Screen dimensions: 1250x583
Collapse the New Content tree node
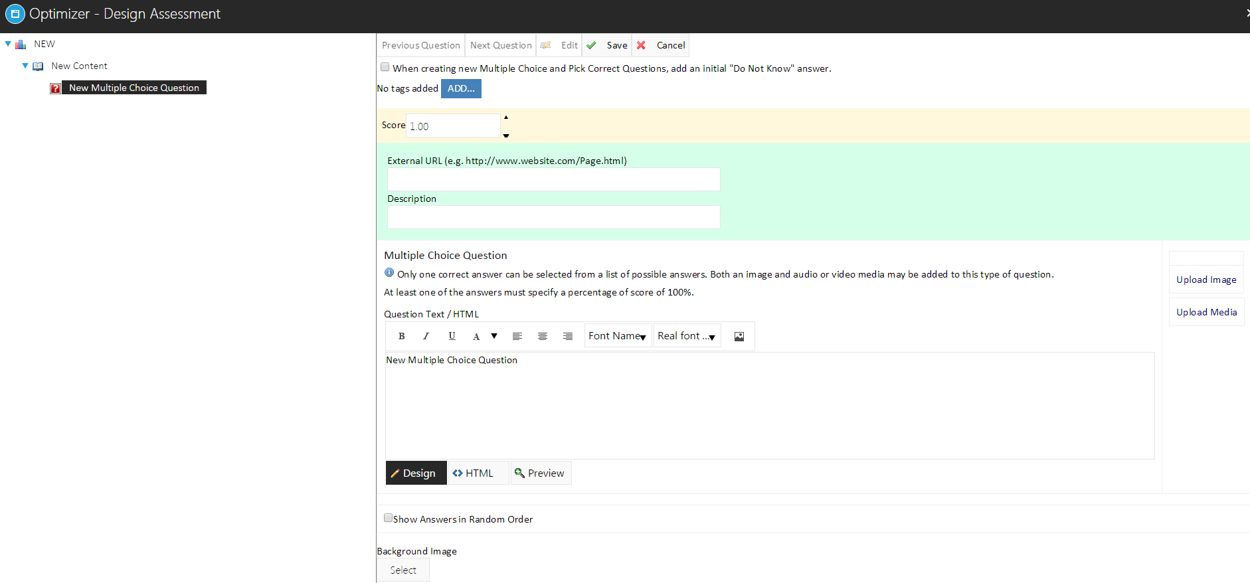25,66
